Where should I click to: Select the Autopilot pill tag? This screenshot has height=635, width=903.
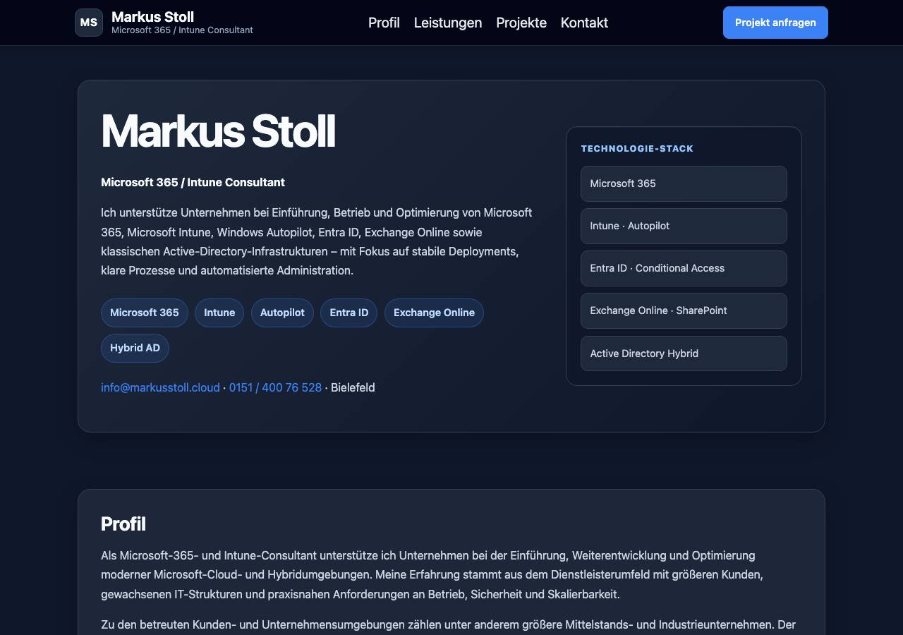[x=282, y=313]
